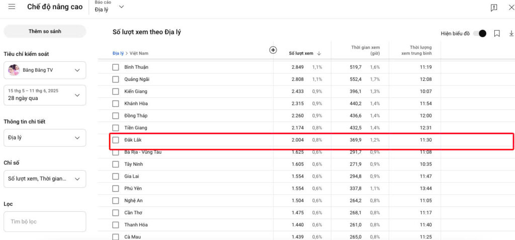Open the Báo cáo Địa lý dropdown
This screenshot has width=515, height=240.
pyautogui.click(x=109, y=7)
